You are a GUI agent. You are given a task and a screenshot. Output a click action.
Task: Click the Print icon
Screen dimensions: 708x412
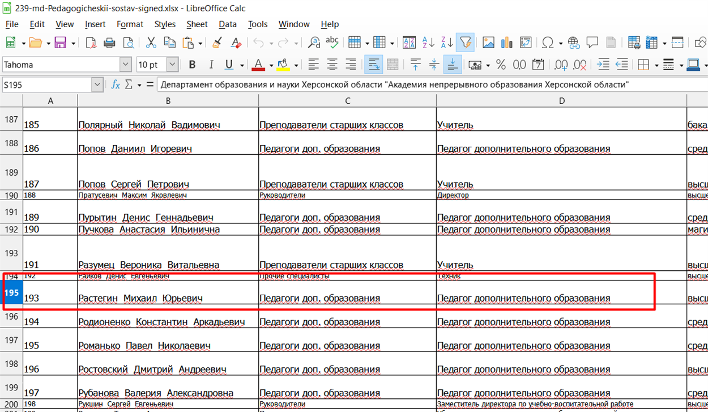(x=109, y=43)
